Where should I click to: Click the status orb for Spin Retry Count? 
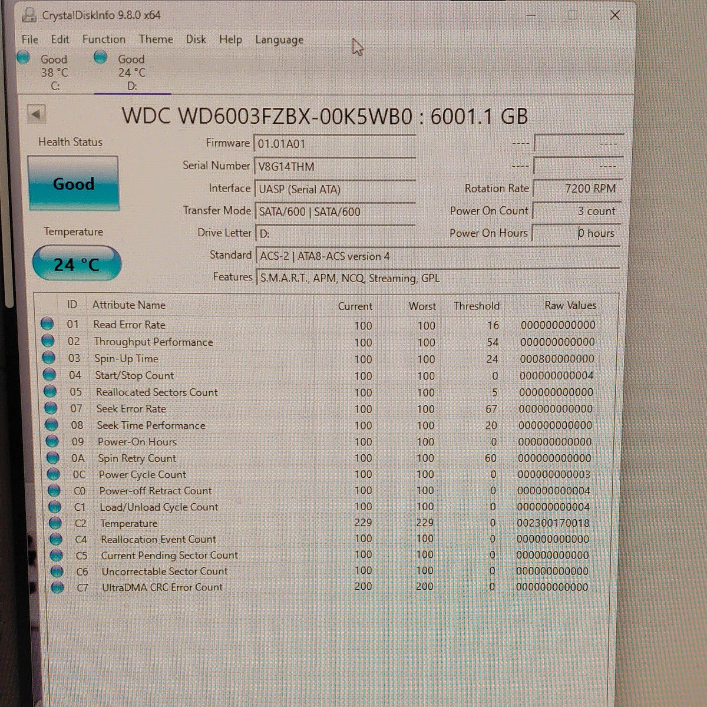tap(52, 457)
